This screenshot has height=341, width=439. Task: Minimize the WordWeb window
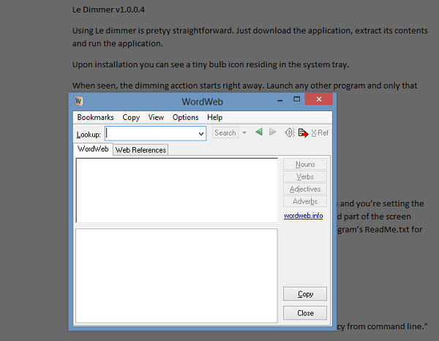pyautogui.click(x=280, y=100)
